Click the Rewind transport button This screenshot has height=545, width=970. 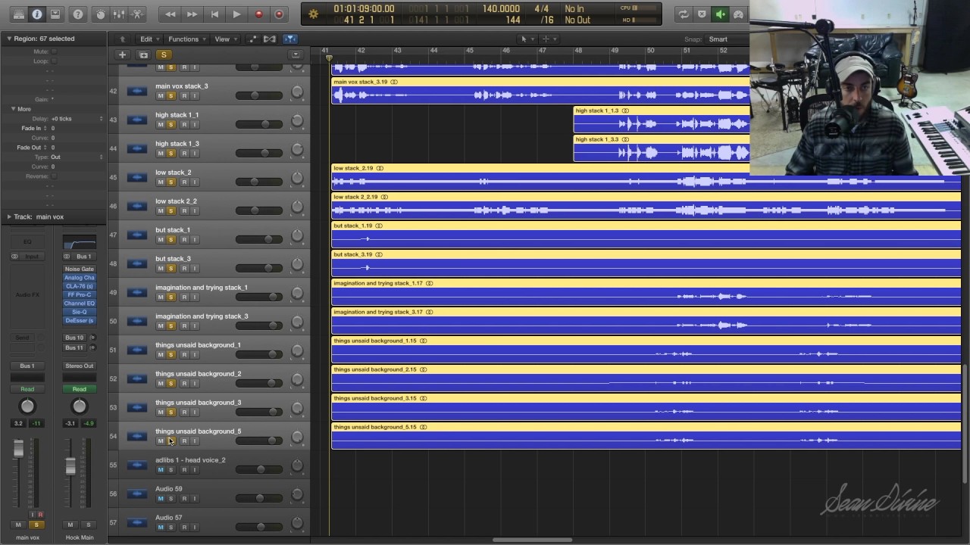171,14
